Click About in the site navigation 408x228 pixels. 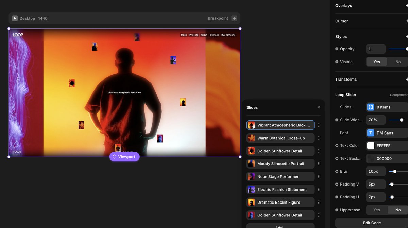point(204,35)
